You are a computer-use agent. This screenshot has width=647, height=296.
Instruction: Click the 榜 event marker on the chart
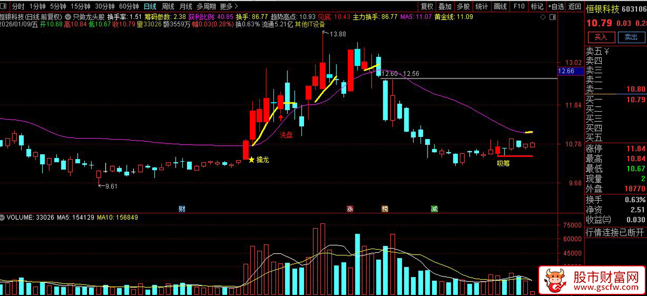tap(384, 208)
